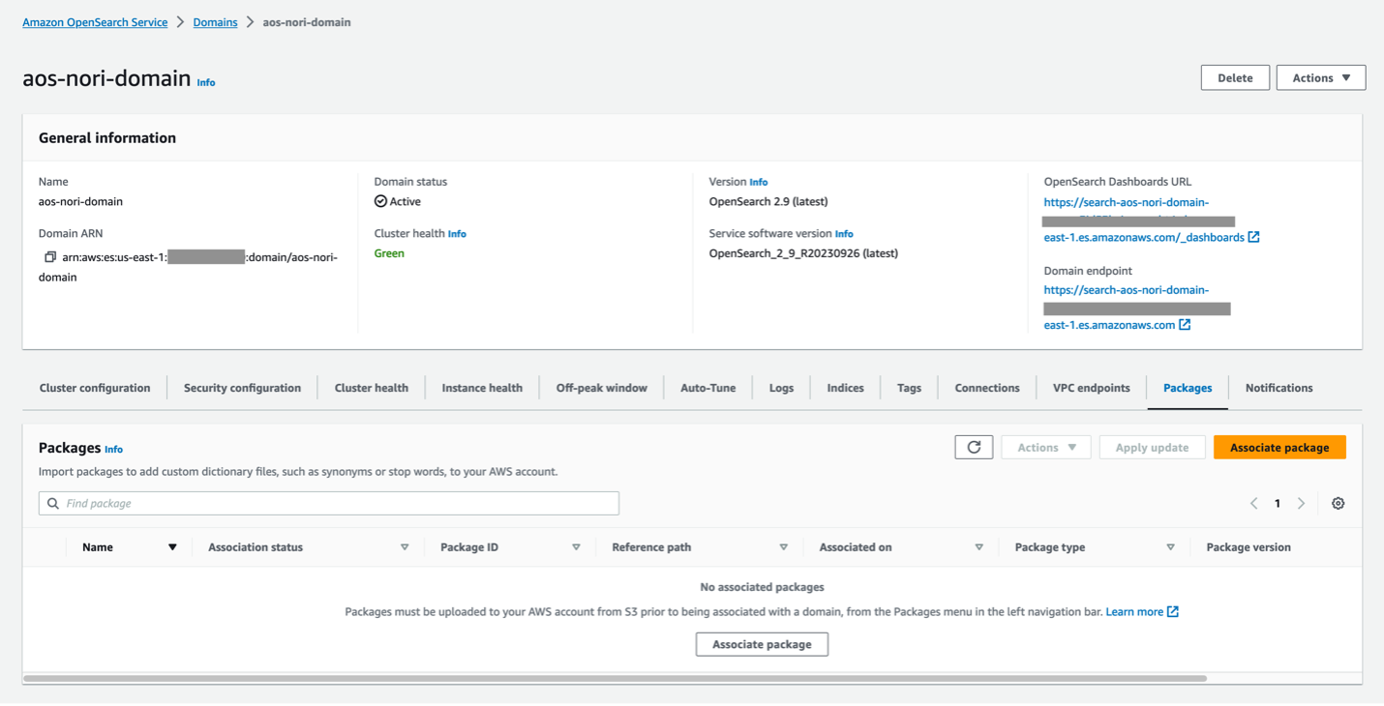
Task: Click Info link next to Service software version
Action: 844,234
